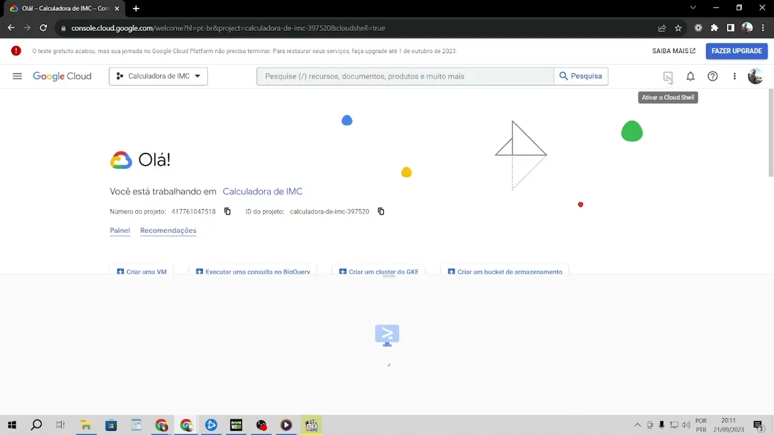
Task: Click Executar uma consulta no BigQuery
Action: [253, 271]
